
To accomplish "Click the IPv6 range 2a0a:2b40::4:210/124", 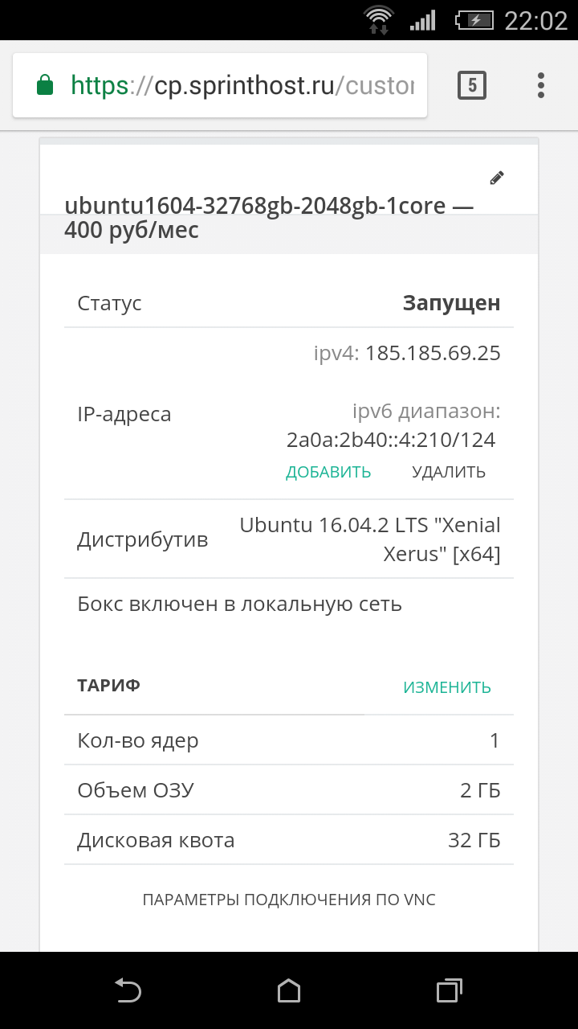I will [x=391, y=440].
